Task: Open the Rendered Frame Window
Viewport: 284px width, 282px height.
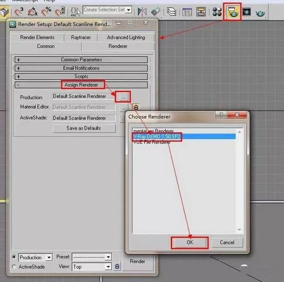Action: click(247, 12)
